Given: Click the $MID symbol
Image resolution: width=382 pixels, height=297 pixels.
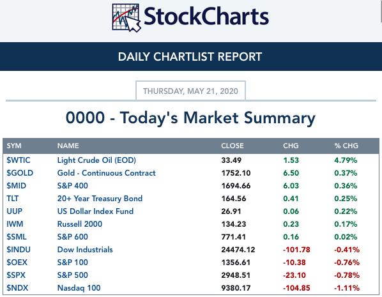Looking at the screenshot, I should 17,186.
